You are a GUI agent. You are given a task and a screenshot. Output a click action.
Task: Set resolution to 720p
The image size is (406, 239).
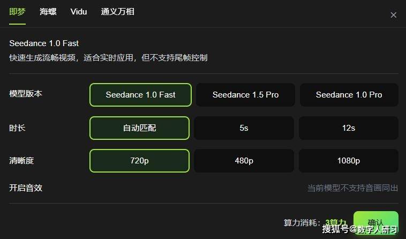(x=139, y=161)
